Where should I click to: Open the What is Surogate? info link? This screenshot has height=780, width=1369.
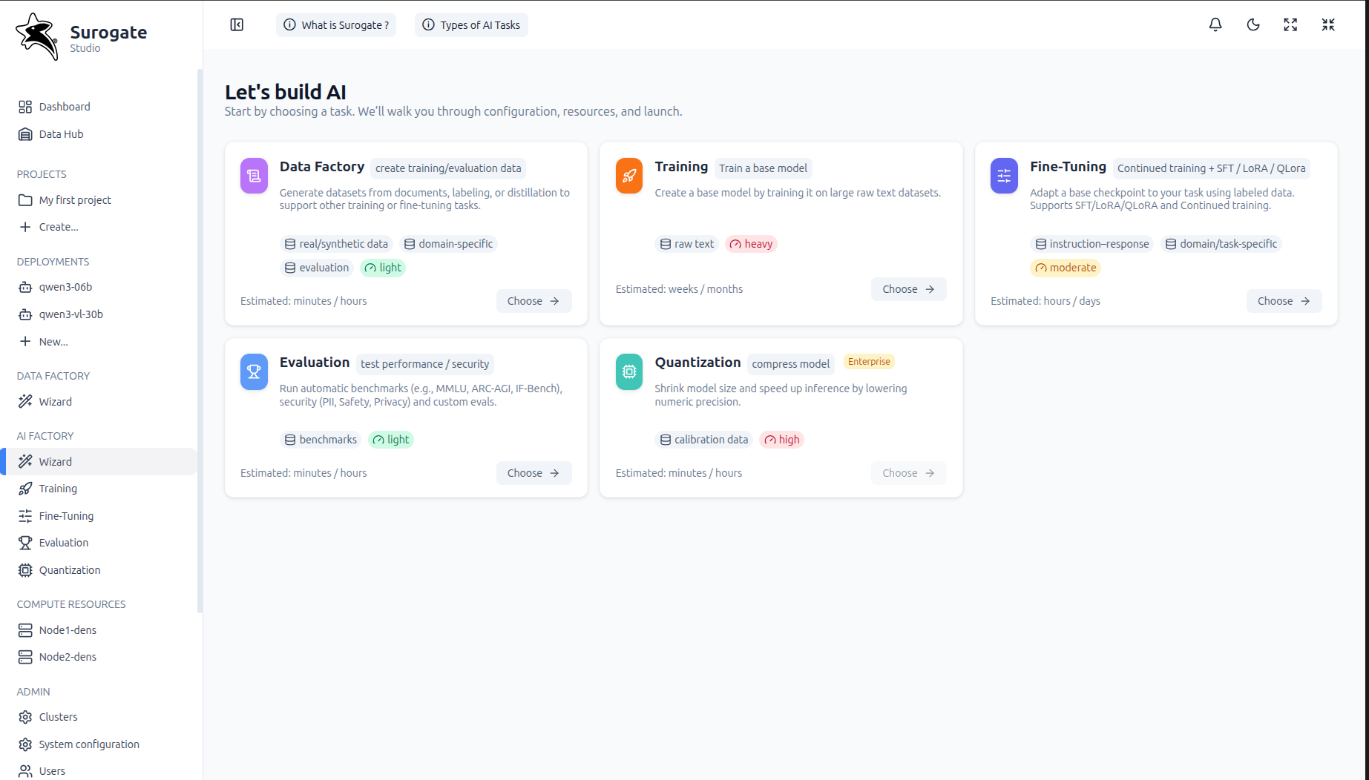pyautogui.click(x=336, y=24)
